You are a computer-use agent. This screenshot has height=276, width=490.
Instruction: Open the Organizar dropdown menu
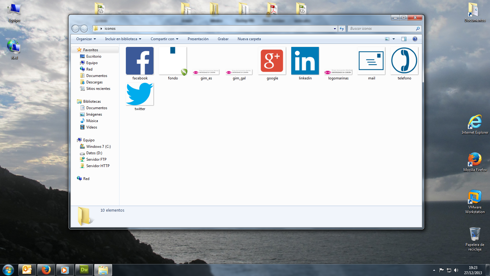click(x=86, y=39)
